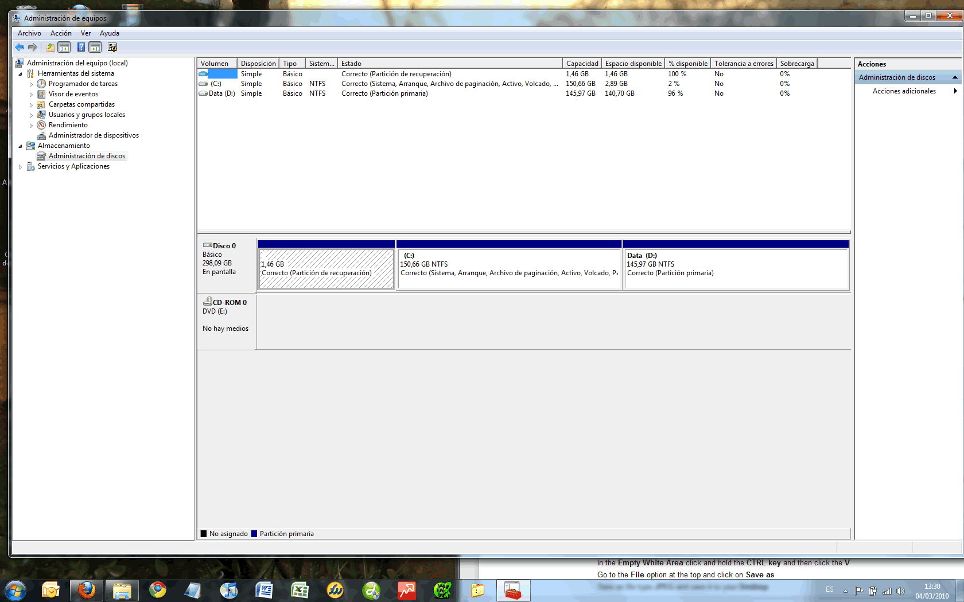This screenshot has height=602, width=964.
Task: Click the Usuarios y grupos locales icon
Action: pyautogui.click(x=41, y=115)
